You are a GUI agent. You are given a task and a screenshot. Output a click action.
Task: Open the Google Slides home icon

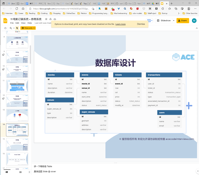point(5,21)
